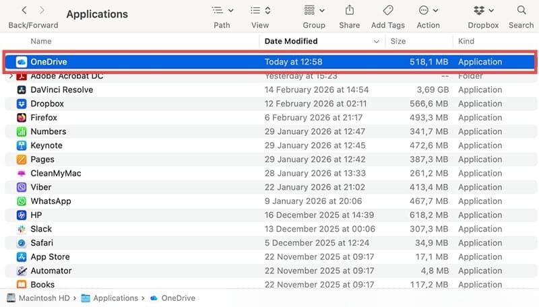The width and height of the screenshot is (539, 307).
Task: Click the size '493,3 MB'
Action: coord(429,117)
